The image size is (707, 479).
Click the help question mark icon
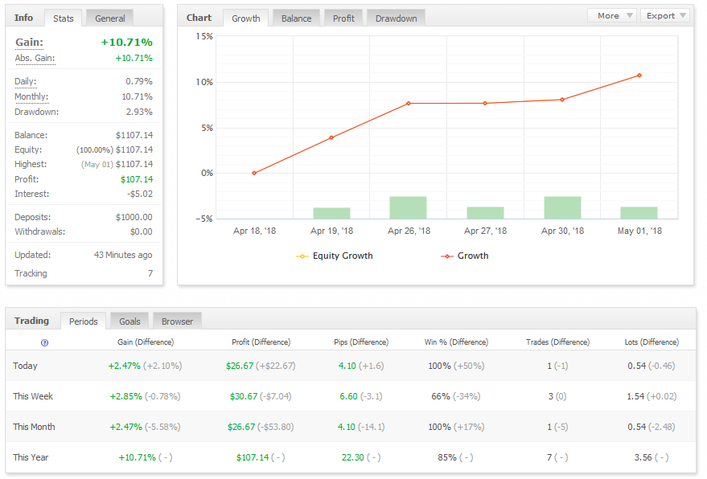coord(44,342)
